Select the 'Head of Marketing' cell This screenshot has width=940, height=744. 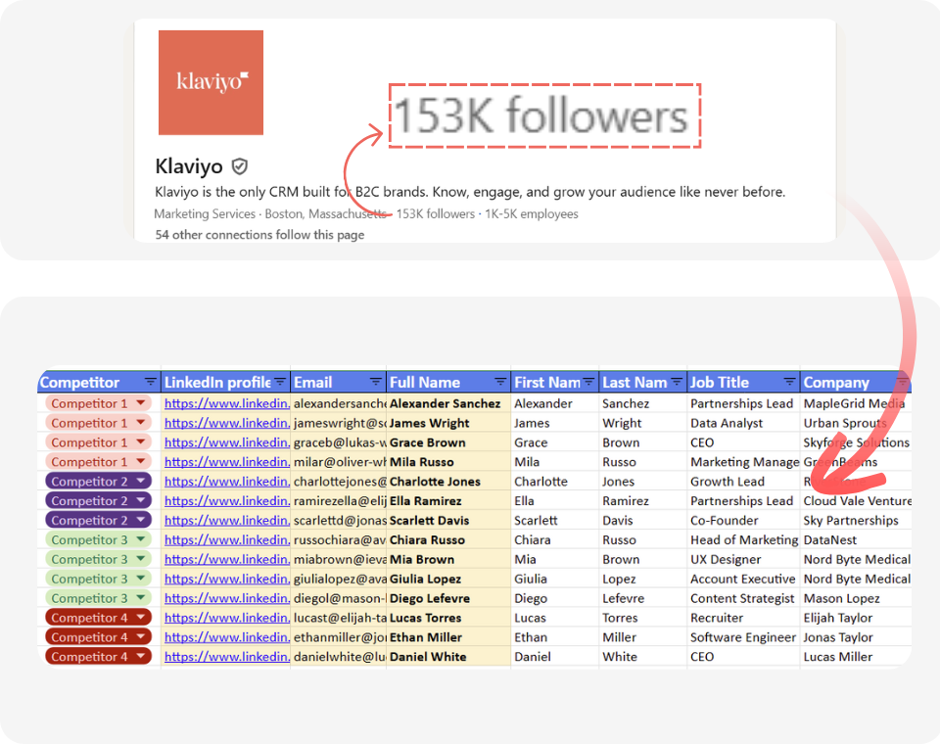coord(743,540)
